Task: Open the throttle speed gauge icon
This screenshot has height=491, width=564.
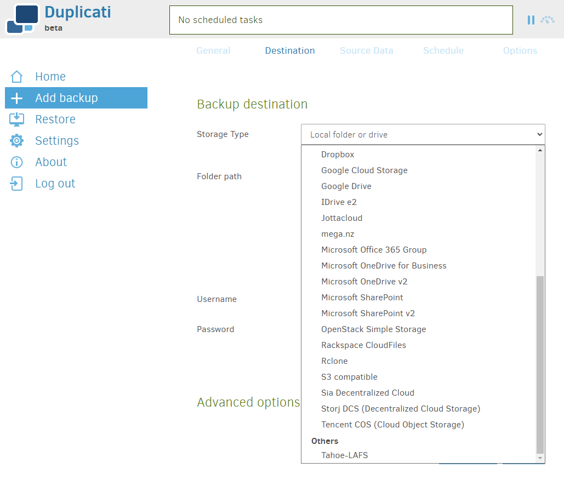Action: pos(547,20)
